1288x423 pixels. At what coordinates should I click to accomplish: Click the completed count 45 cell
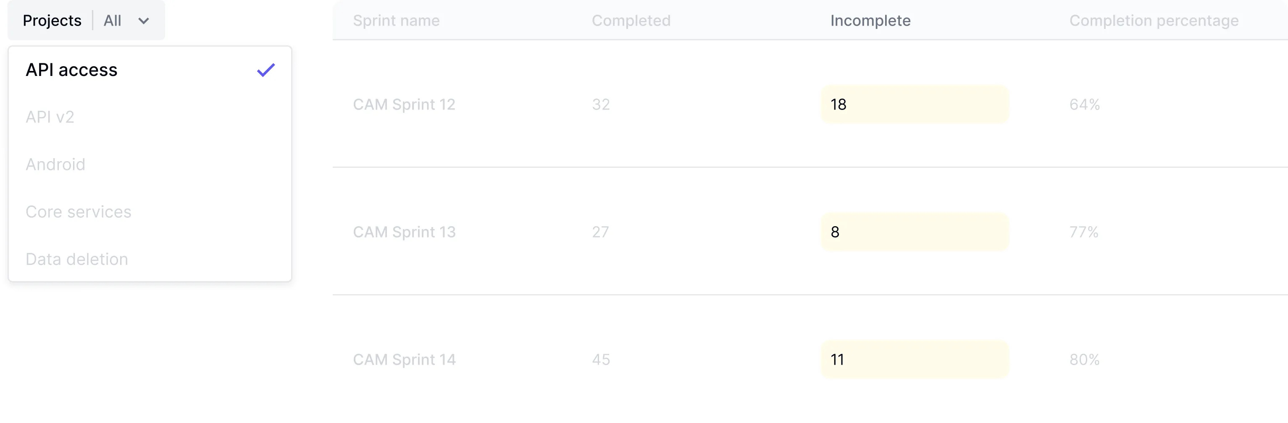[600, 360]
